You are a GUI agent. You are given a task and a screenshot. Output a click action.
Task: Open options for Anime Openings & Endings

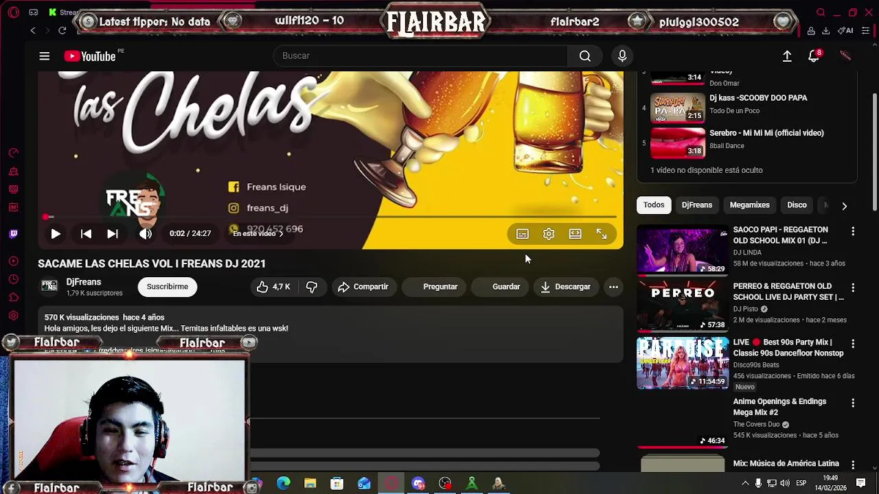[x=853, y=403]
